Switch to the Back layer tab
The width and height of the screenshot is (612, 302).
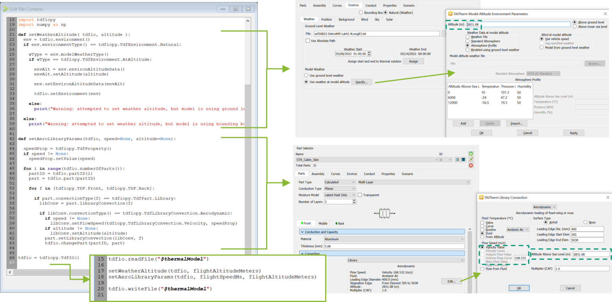point(339,223)
